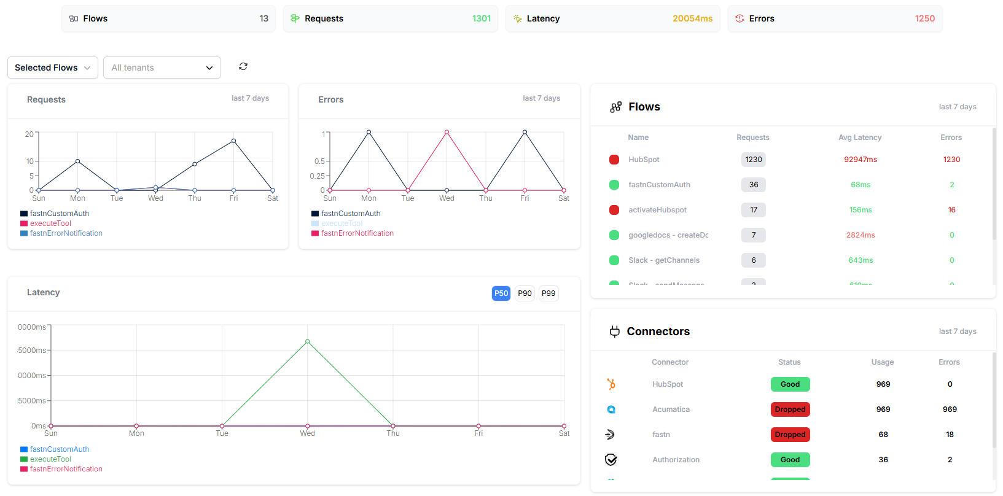Open the activateHubspot flow row
Screen dimensions: 1003x496
pyautogui.click(x=791, y=210)
